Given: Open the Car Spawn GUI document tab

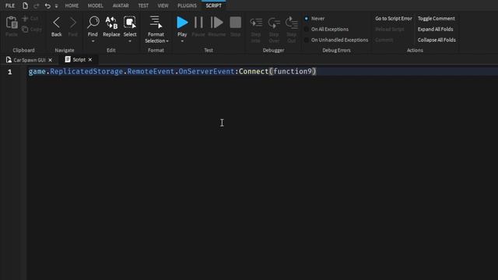Looking at the screenshot, I should coord(30,60).
